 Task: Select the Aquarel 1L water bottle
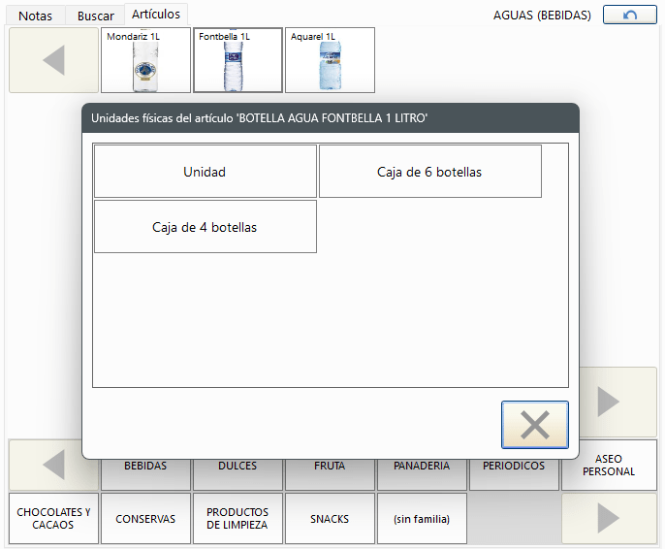(330, 60)
